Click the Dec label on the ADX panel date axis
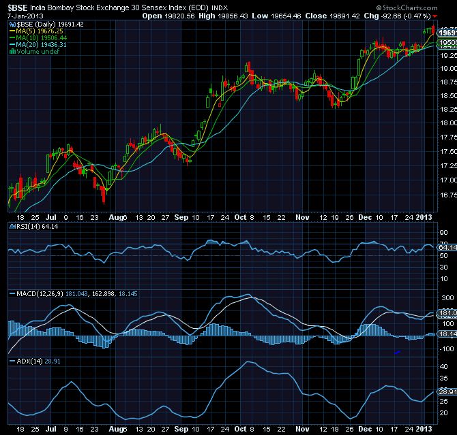 (x=365, y=429)
